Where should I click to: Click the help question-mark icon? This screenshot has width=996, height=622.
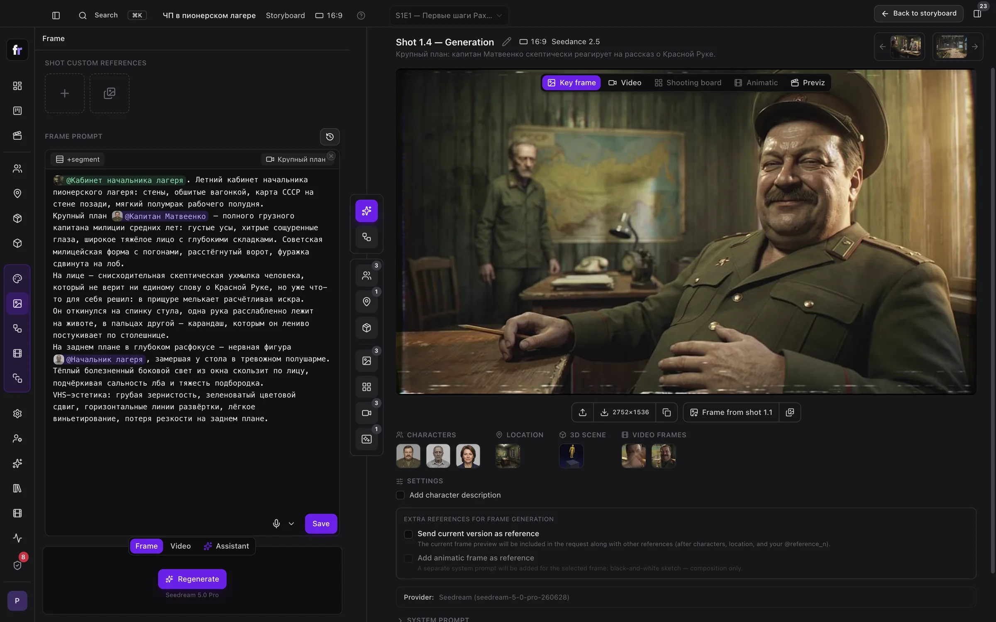pos(361,15)
